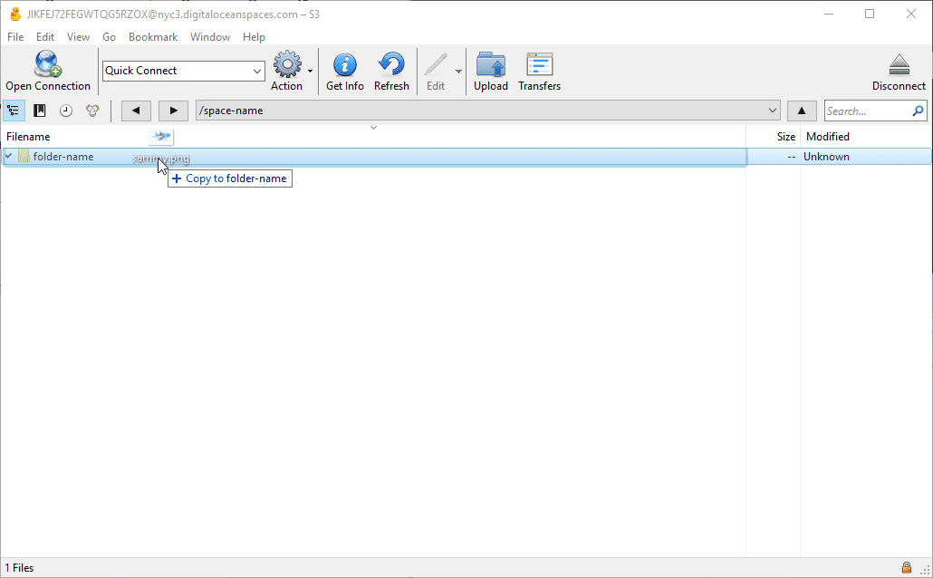933x578 pixels.
Task: Disconnect from the server
Action: tap(899, 64)
